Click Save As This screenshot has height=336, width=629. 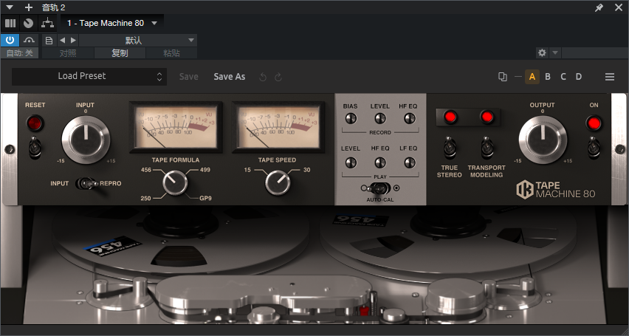(x=230, y=77)
